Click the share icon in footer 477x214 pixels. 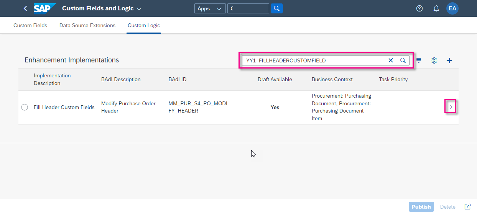click(468, 207)
